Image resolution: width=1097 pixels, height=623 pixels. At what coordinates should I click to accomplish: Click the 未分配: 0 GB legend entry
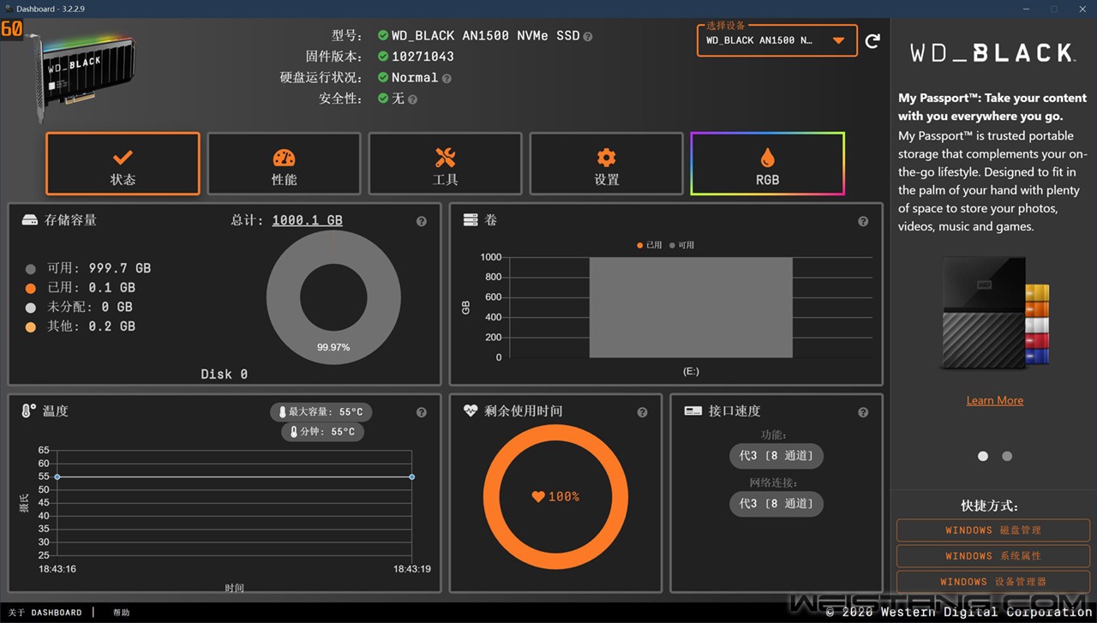click(x=79, y=307)
